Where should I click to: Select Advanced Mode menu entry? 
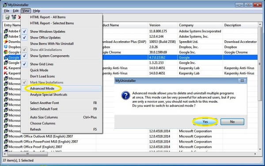[62, 89]
